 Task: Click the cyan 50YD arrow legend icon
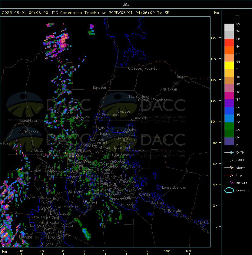tap(229, 152)
